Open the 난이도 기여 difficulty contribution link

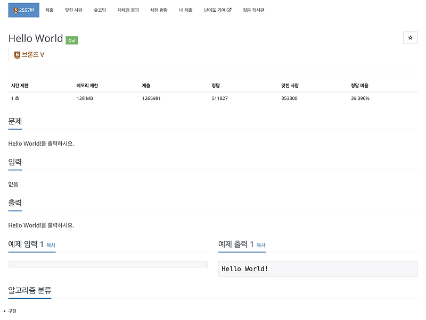tap(216, 10)
